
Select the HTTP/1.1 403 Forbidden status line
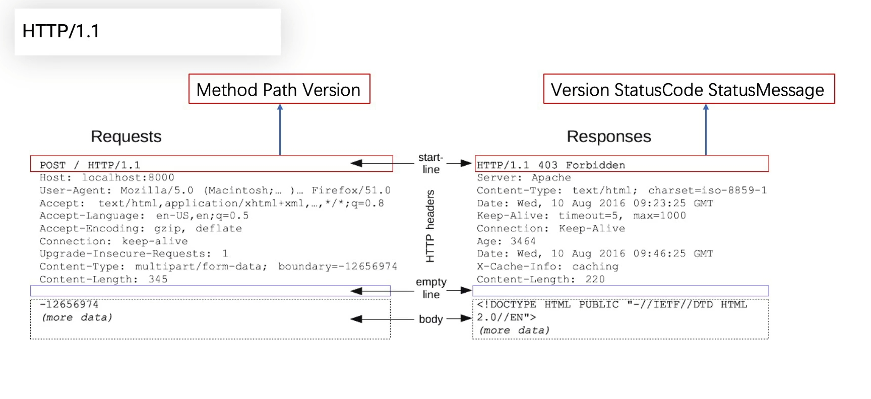[550, 165]
